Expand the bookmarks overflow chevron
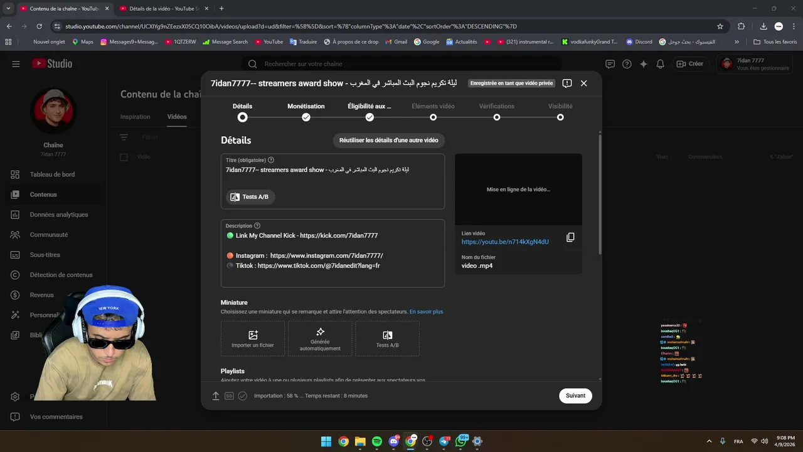This screenshot has height=452, width=803. point(737,42)
